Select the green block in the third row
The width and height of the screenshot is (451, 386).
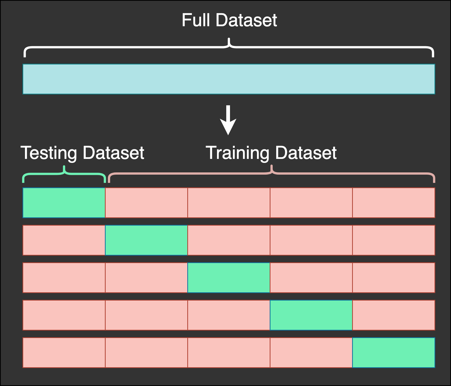pos(229,278)
